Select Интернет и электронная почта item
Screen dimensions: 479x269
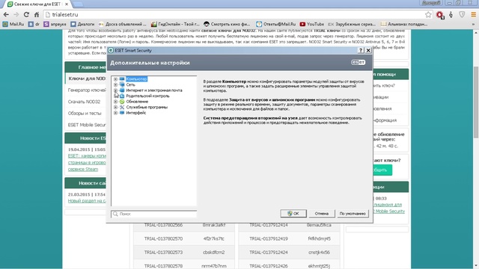point(154,90)
